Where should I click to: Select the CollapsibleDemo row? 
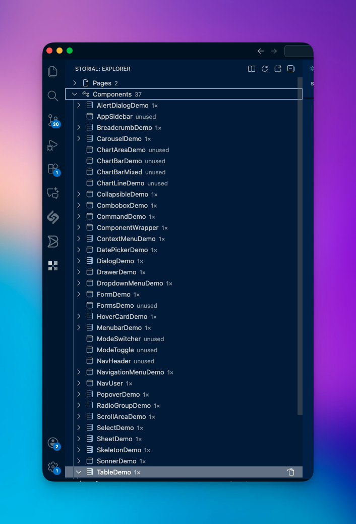click(x=184, y=194)
